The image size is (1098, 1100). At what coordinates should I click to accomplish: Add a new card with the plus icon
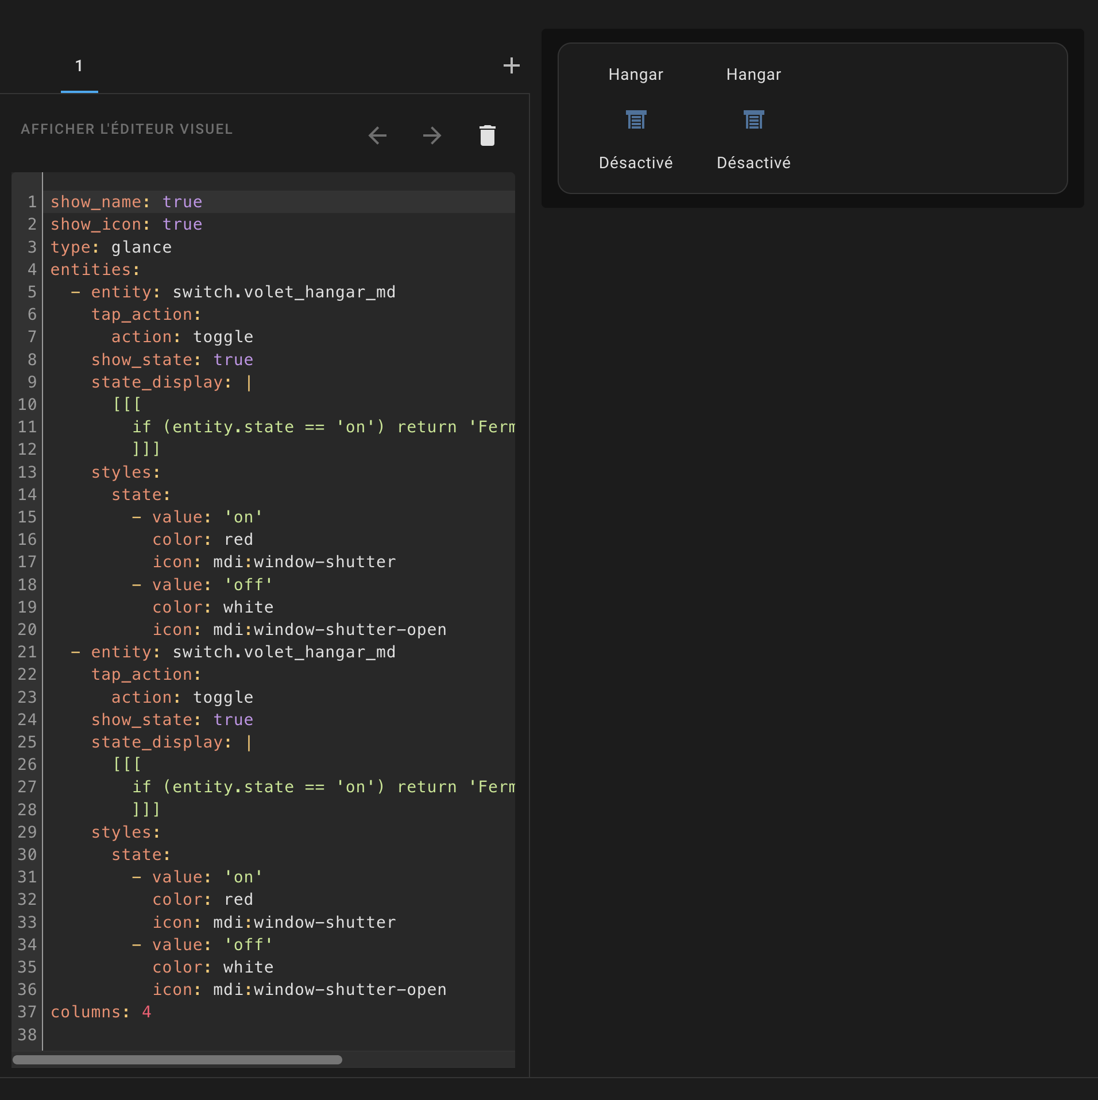pyautogui.click(x=511, y=65)
